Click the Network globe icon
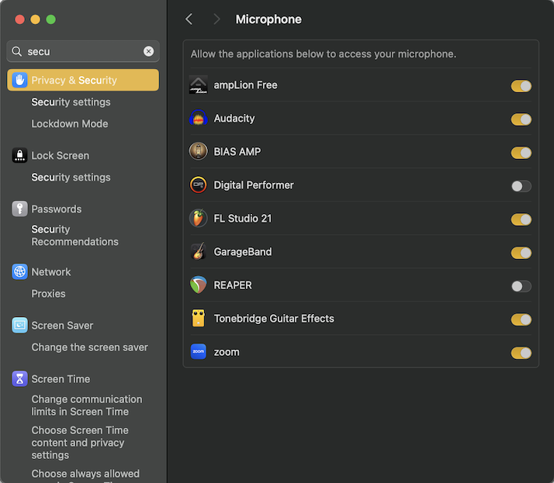Image resolution: width=554 pixels, height=483 pixels. coord(20,271)
